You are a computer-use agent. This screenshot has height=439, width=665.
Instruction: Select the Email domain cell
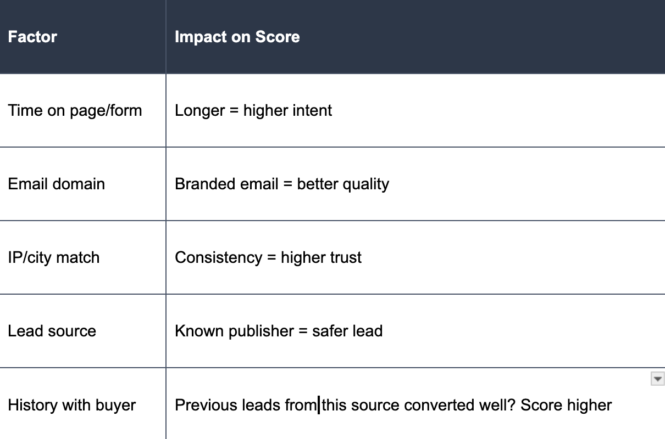tap(83, 184)
